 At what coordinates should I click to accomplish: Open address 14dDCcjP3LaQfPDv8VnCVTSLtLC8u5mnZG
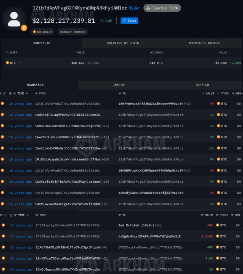coord(67,115)
